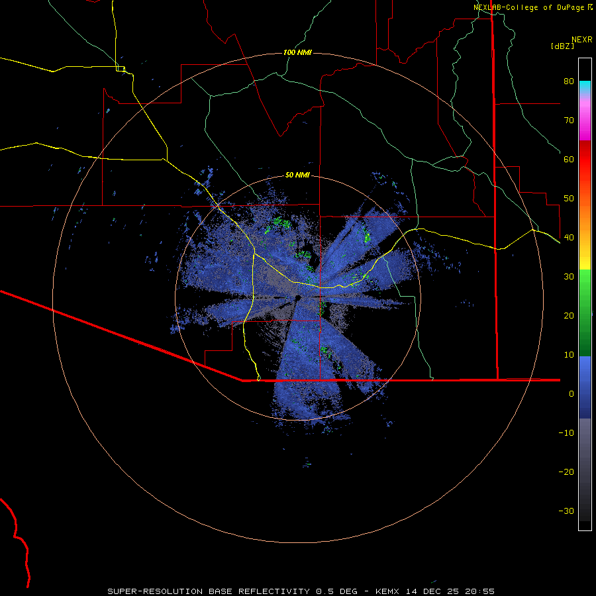The image size is (596, 596).
Task: Click the 50 NMI range ring label
Action: point(297,175)
